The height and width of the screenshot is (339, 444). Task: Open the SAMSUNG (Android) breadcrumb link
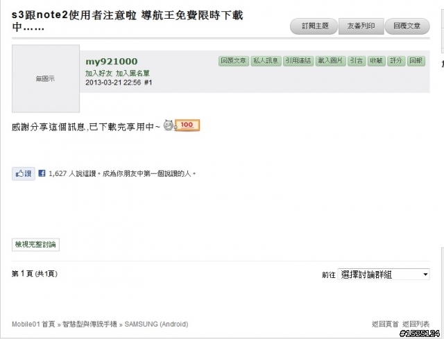tap(156, 324)
